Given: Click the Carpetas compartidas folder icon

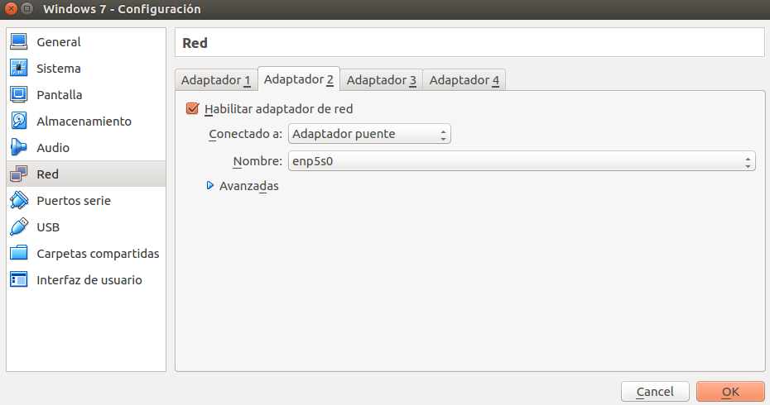Looking at the screenshot, I should click(x=19, y=254).
